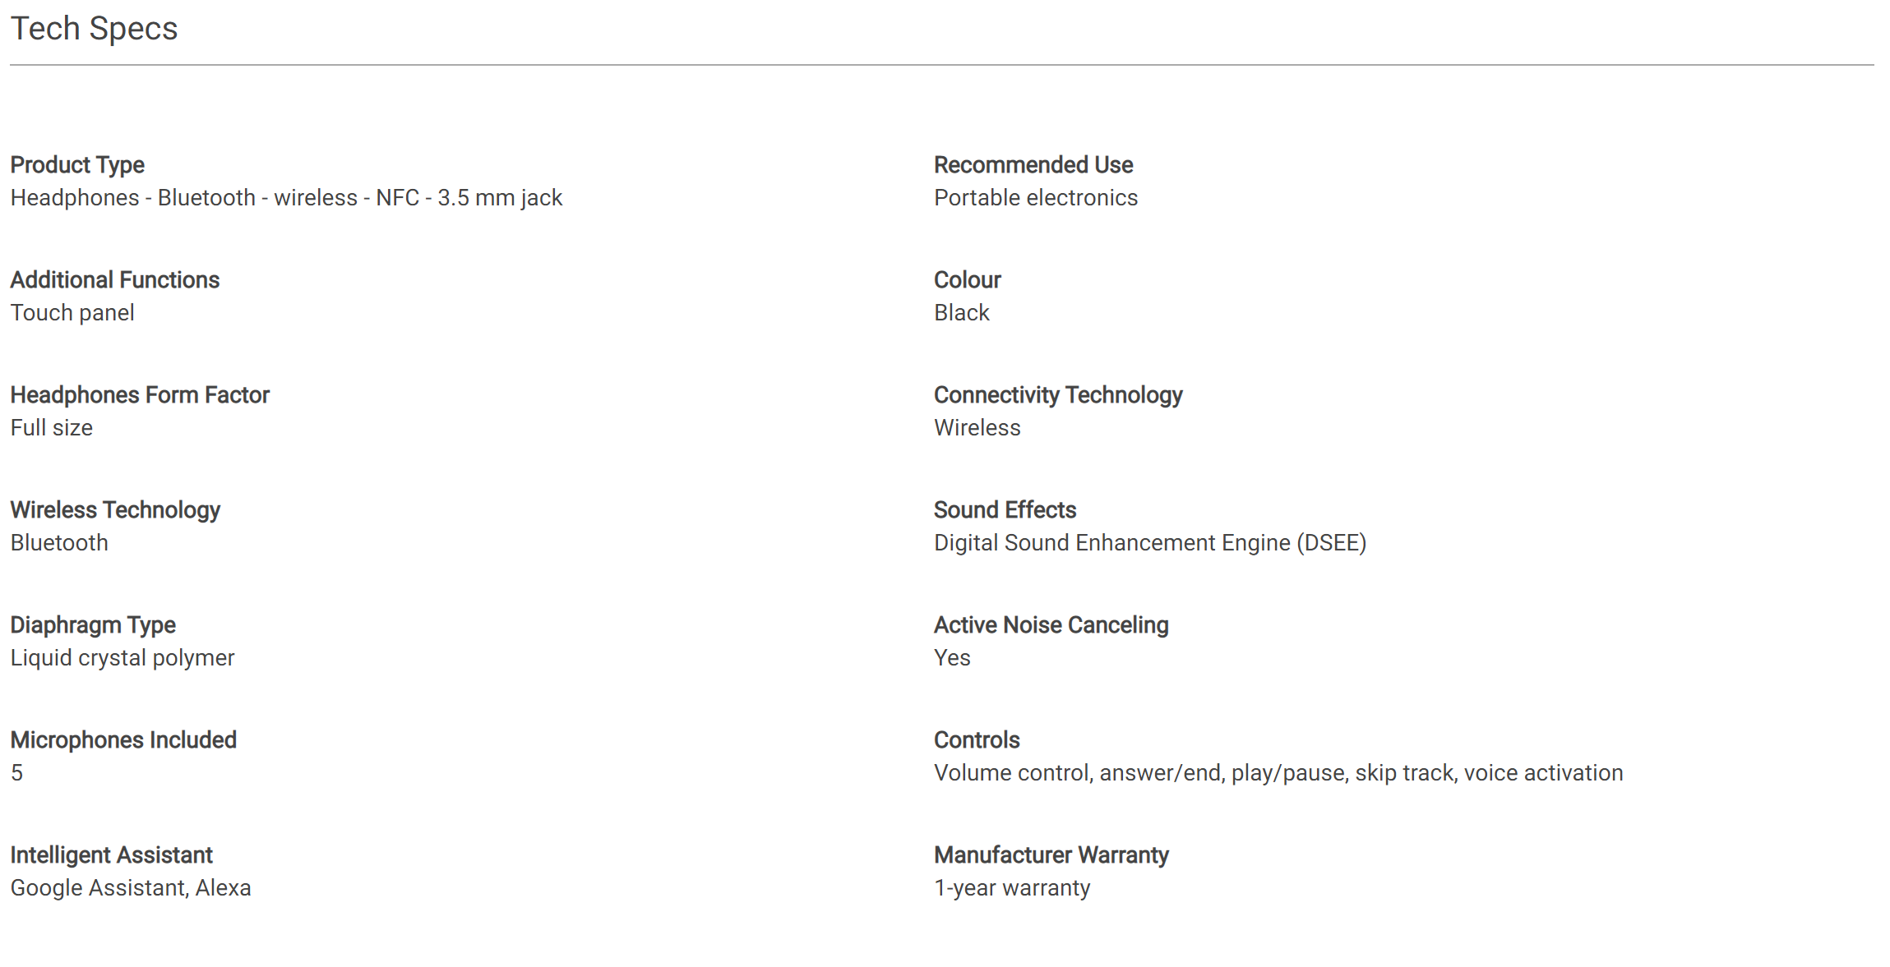Select the Connectivity Technology label
Screen dimensions: 1890x967
tap(1058, 395)
